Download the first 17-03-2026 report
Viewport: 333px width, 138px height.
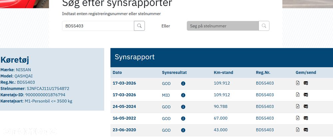pos(298,83)
